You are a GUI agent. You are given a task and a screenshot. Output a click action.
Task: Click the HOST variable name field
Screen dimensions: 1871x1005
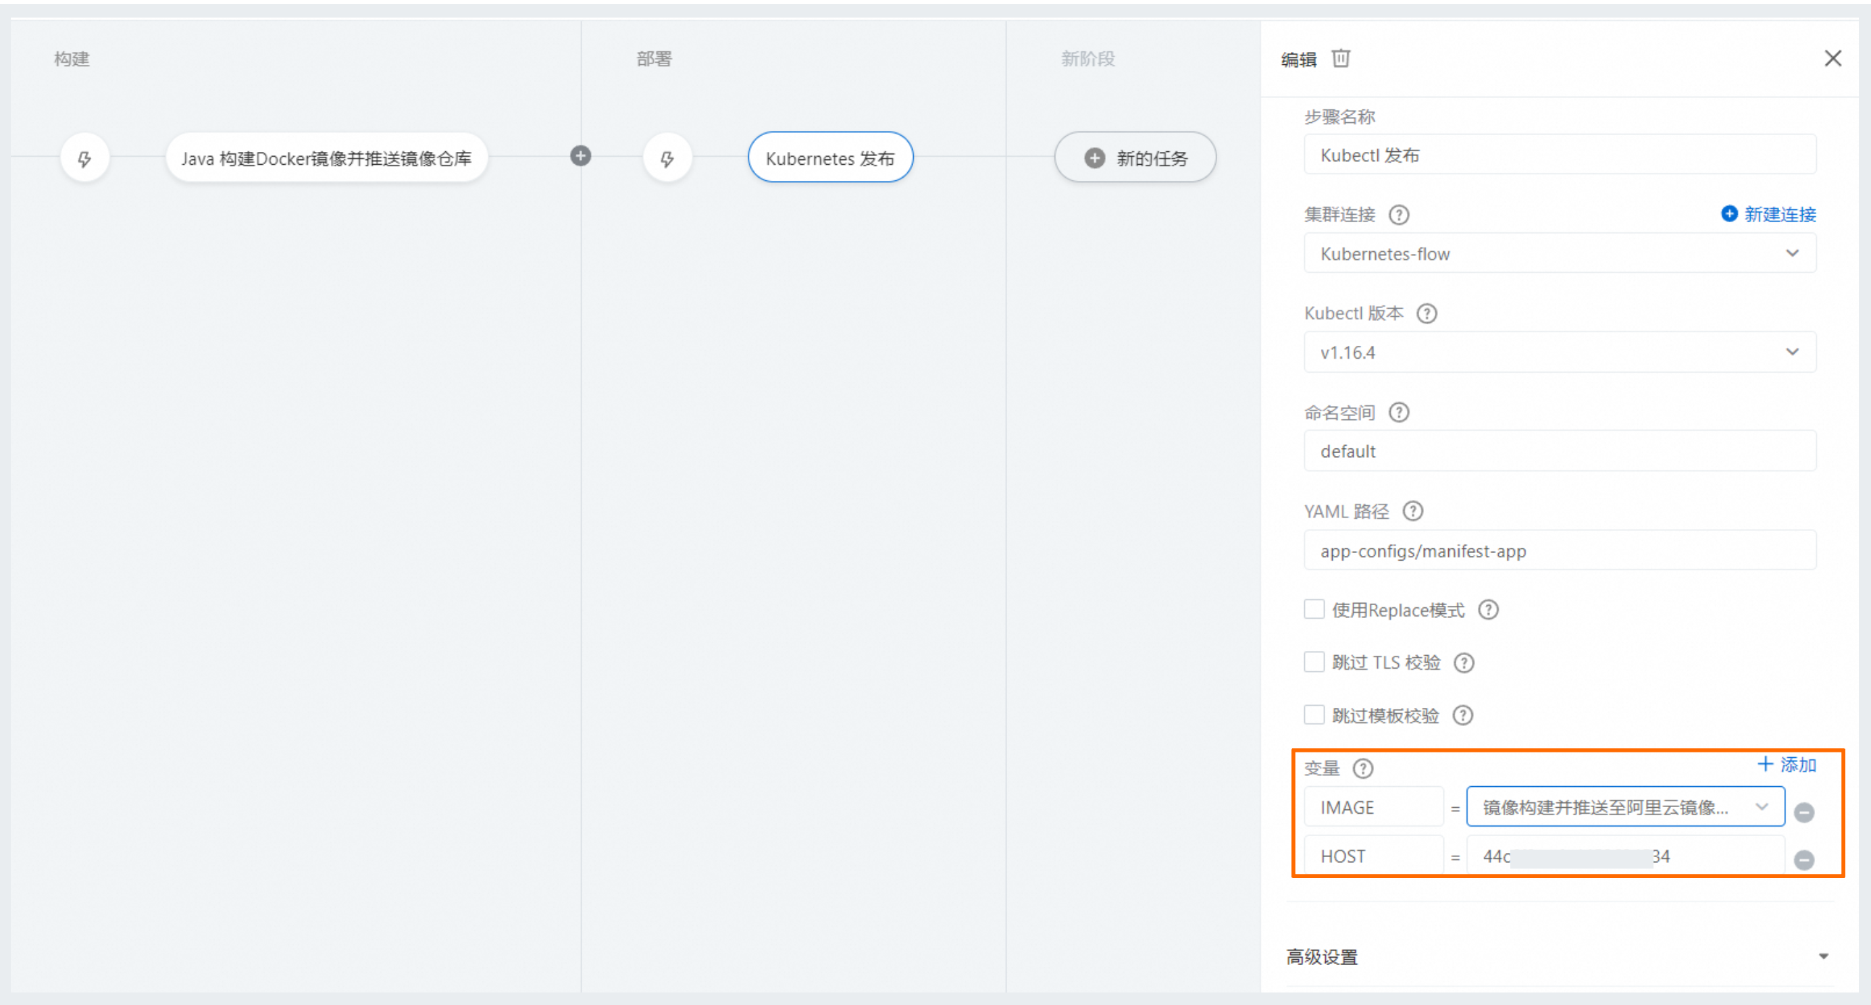pyautogui.click(x=1373, y=856)
